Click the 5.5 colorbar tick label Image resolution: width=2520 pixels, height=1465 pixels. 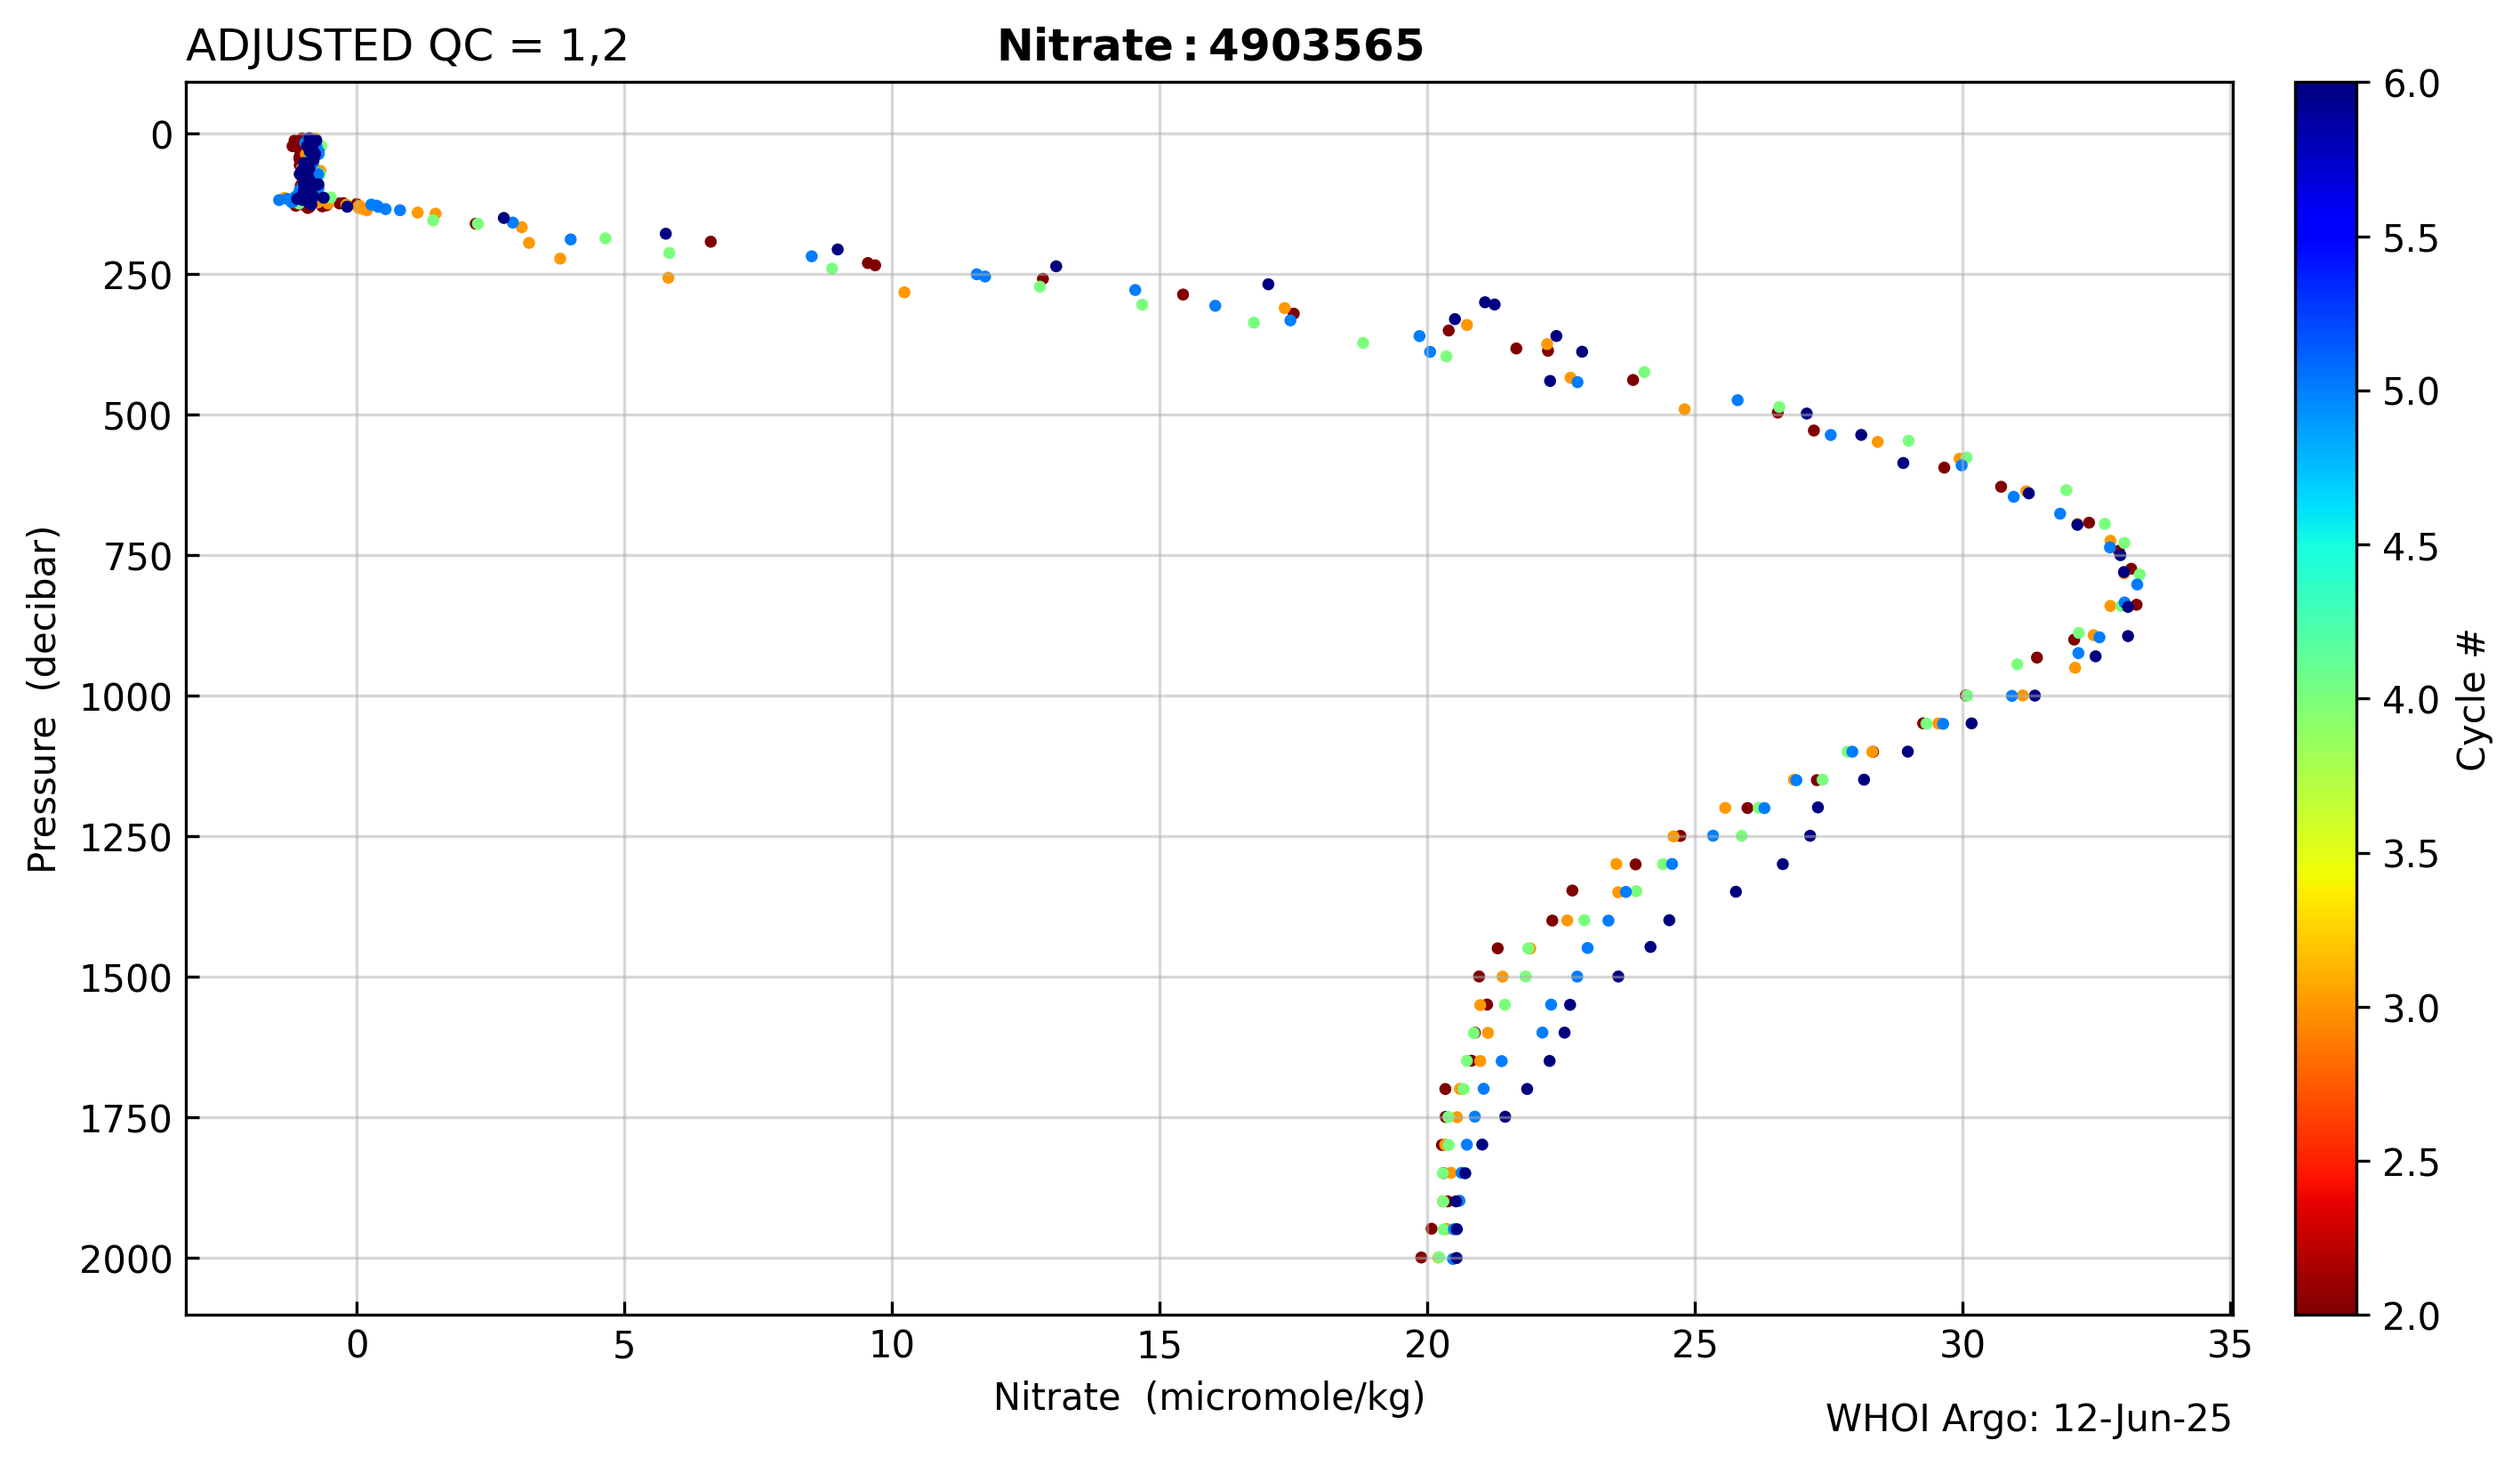(x=2411, y=239)
